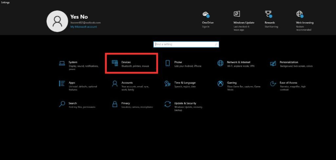Image resolution: width=336 pixels, height=160 pixels.
Task: Click the System monitor icon
Action: (62, 63)
